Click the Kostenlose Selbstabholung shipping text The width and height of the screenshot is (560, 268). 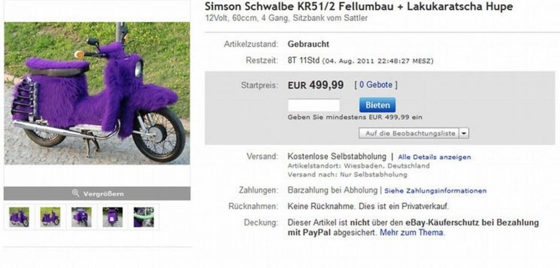337,157
